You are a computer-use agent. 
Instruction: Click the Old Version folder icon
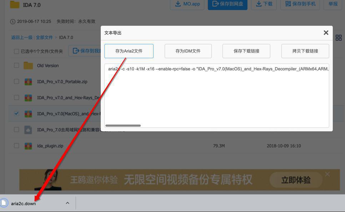coord(28,65)
